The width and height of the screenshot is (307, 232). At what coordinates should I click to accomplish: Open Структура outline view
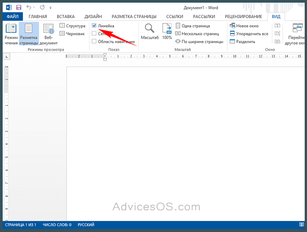[73, 26]
